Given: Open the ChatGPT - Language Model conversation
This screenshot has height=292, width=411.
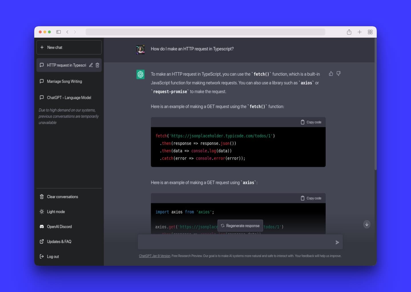Looking at the screenshot, I should (x=69, y=98).
